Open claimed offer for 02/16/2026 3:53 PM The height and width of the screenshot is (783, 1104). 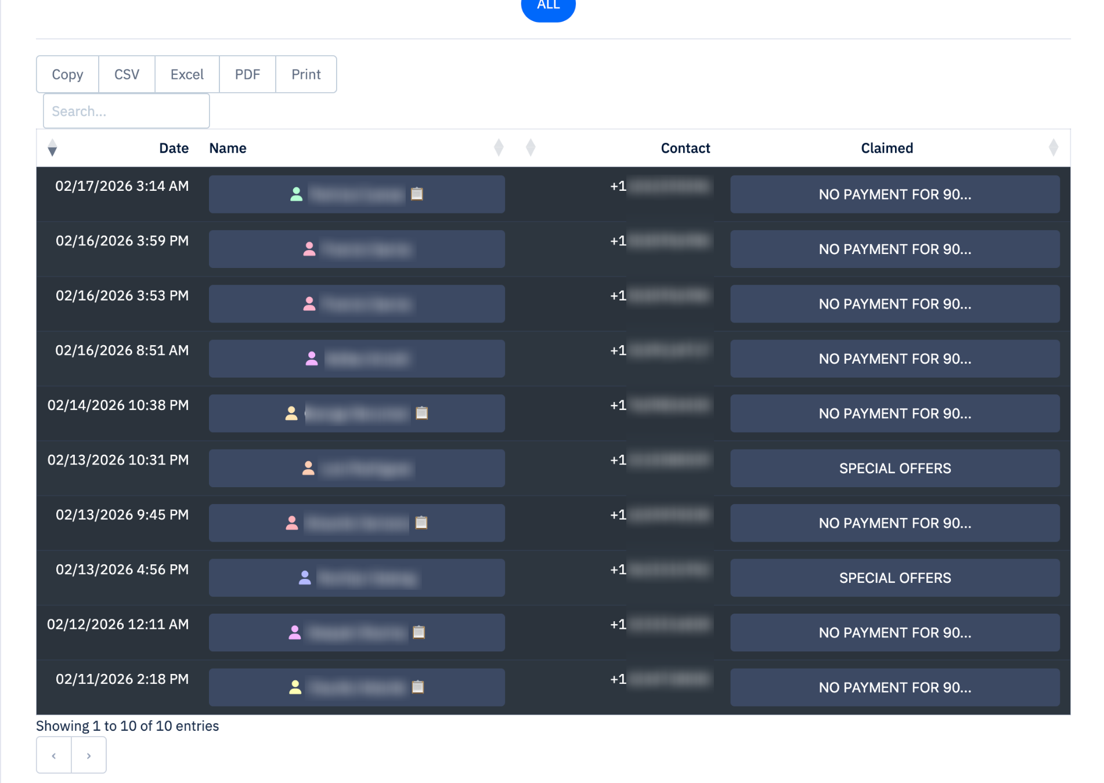tap(894, 304)
